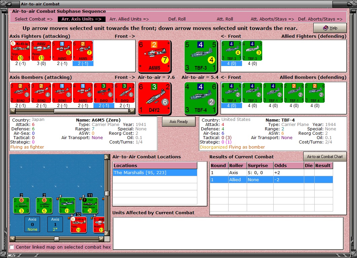Click Ki-45-Ia Toryu counter on the map
Image resolution: width=357 pixels, height=258 pixels.
point(78,225)
